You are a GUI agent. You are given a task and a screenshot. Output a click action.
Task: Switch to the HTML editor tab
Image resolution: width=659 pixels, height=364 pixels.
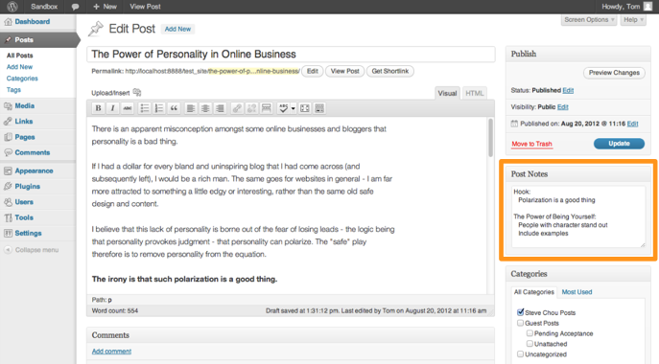click(x=475, y=93)
